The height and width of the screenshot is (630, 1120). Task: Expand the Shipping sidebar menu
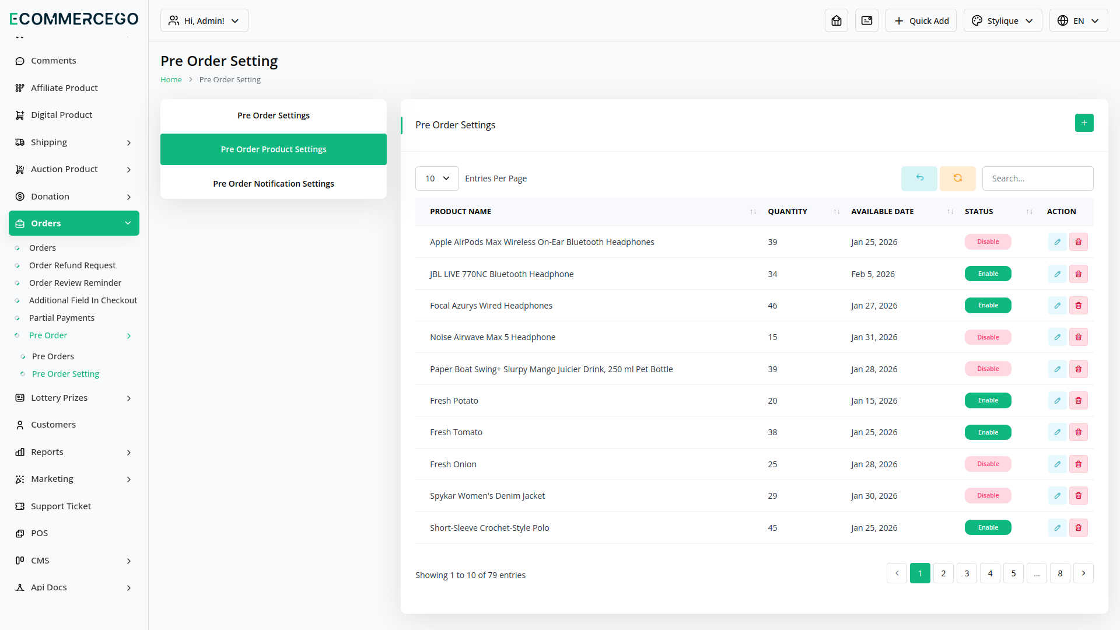tap(74, 142)
